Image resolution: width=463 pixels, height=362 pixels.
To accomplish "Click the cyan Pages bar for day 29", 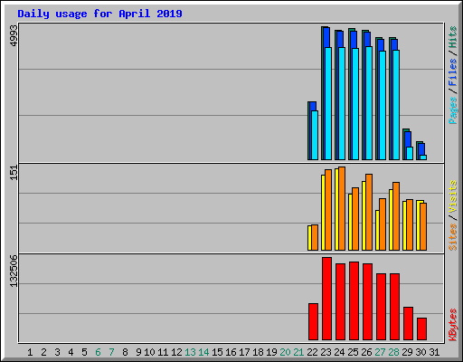I will pos(410,153).
